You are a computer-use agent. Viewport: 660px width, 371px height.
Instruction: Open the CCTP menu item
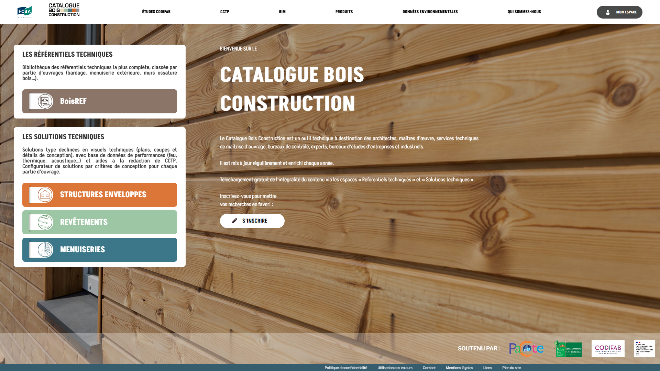pyautogui.click(x=224, y=12)
